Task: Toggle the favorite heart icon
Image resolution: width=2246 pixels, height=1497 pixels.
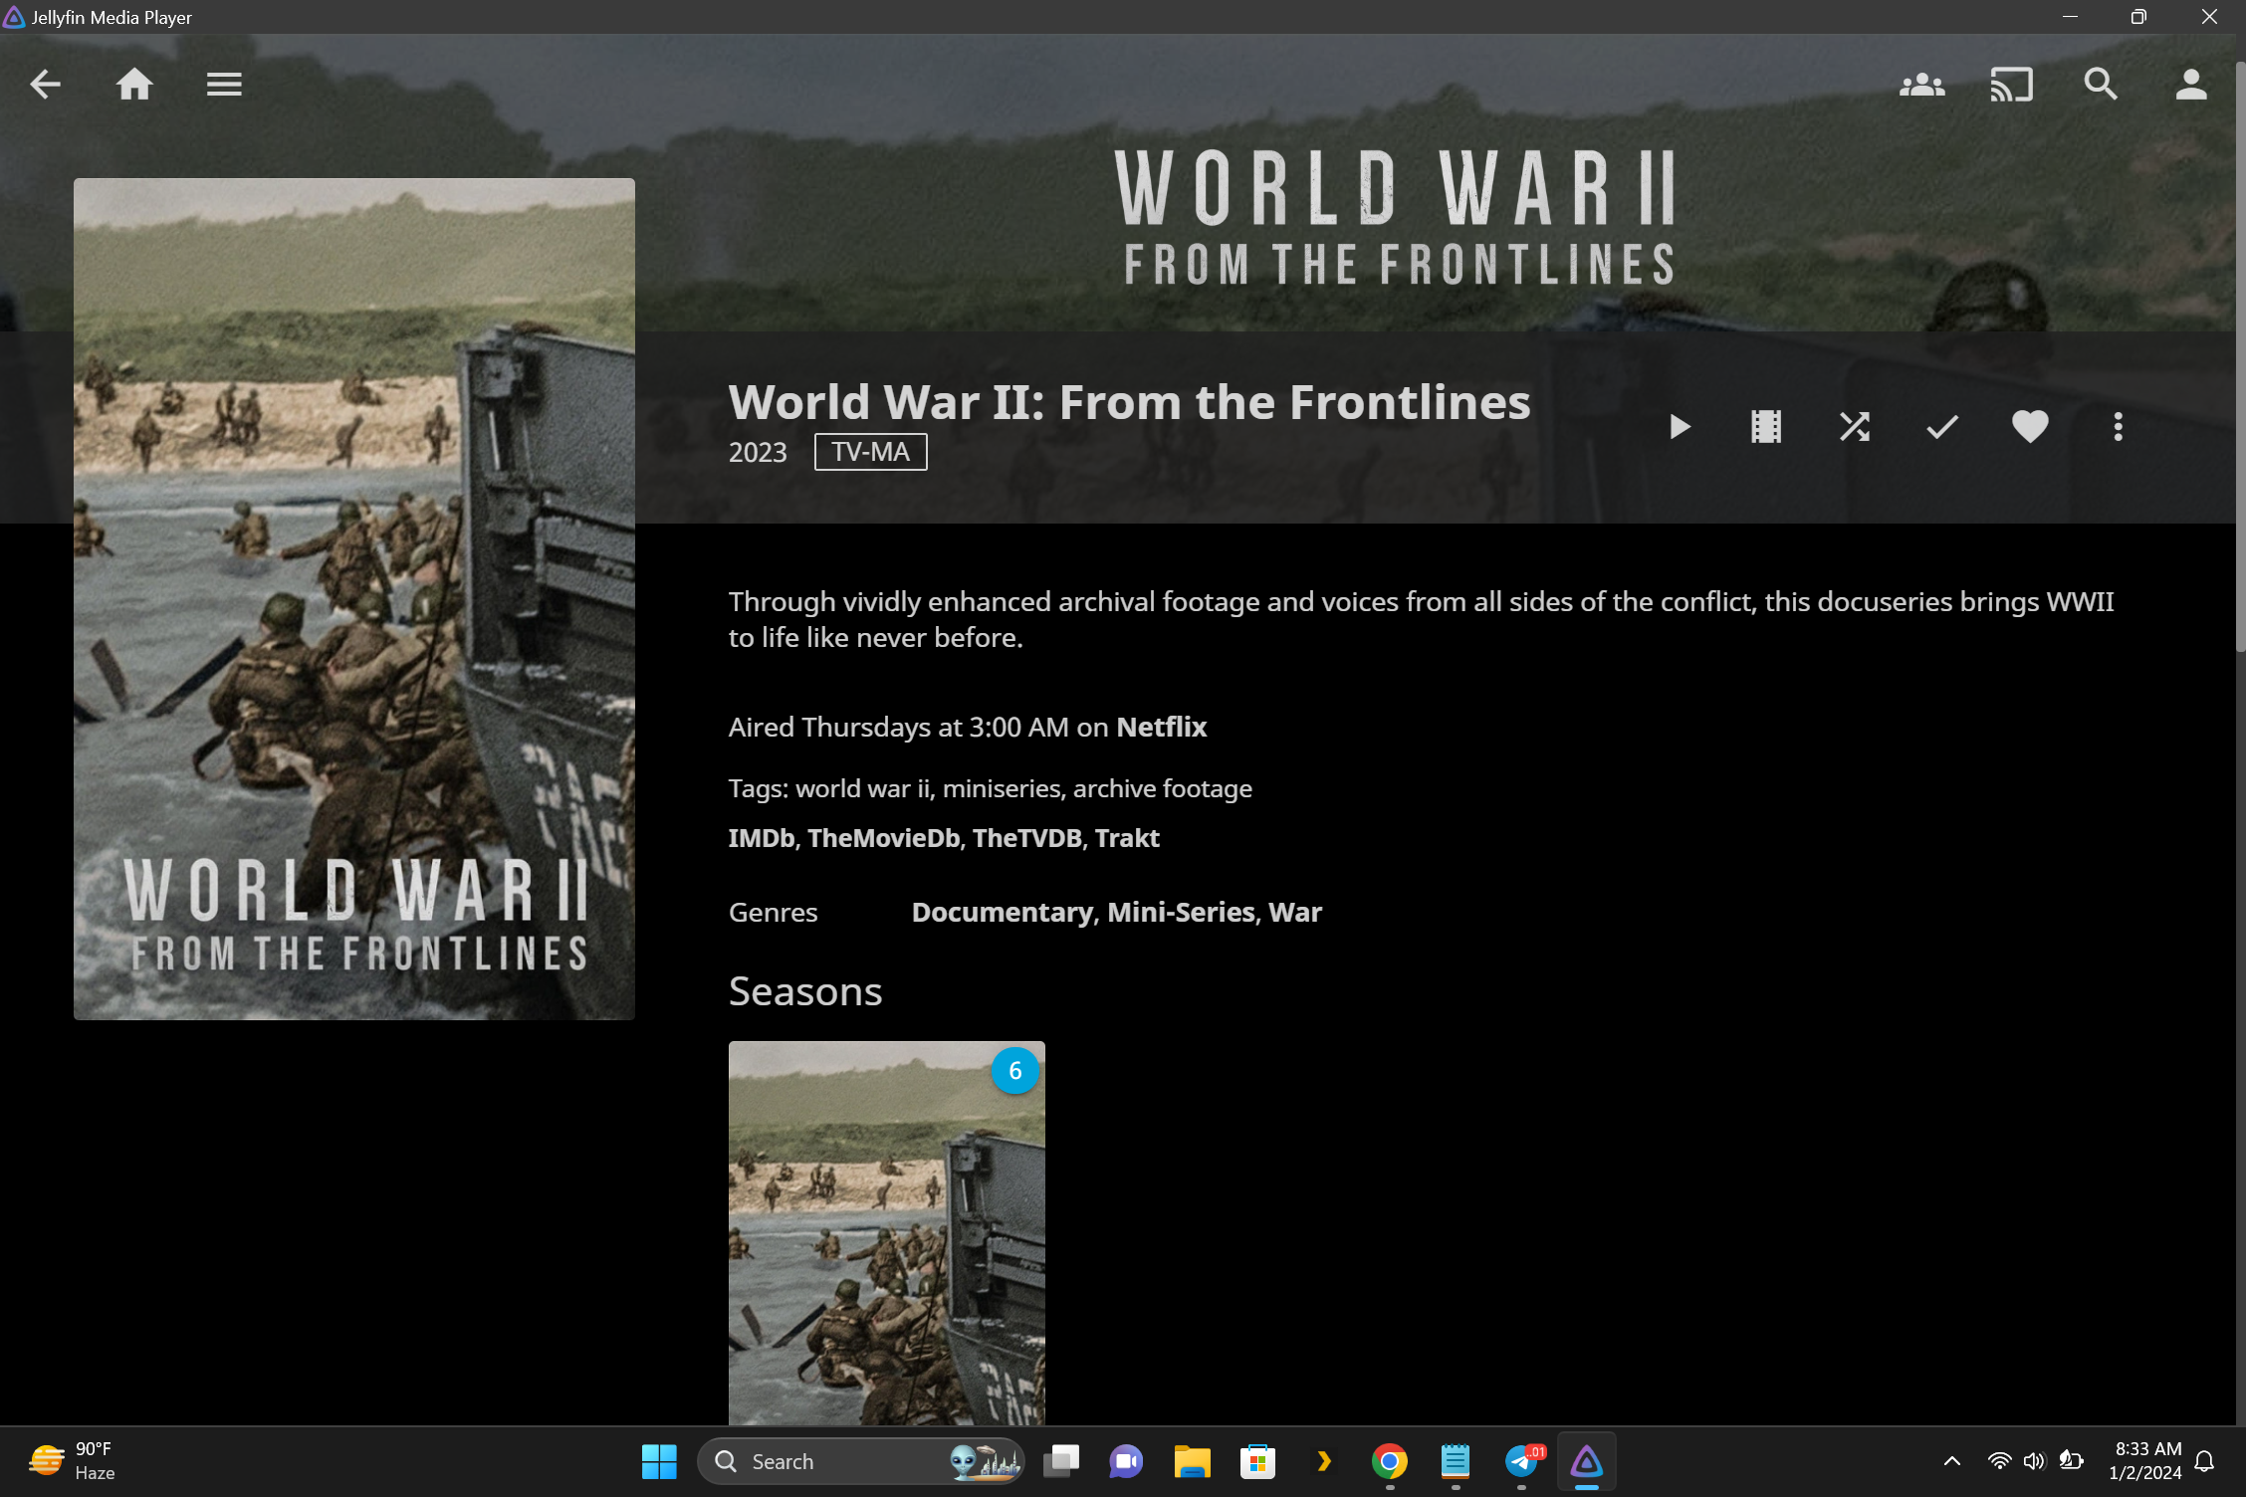Action: [x=2030, y=427]
